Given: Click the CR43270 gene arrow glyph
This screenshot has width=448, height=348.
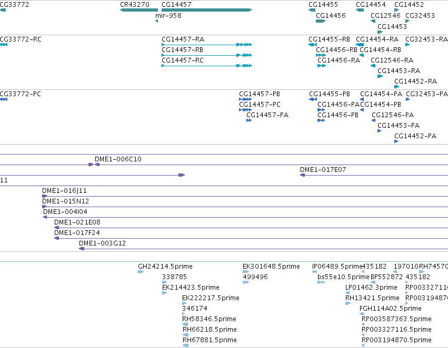Looking at the screenshot, I should [139, 10].
